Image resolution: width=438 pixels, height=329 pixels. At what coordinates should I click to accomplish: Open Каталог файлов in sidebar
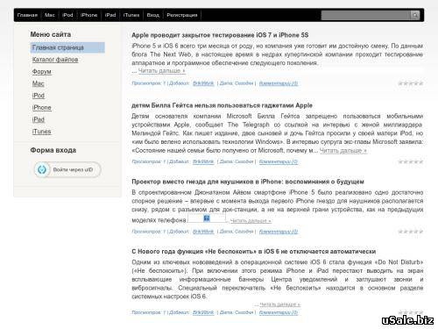[x=55, y=60]
